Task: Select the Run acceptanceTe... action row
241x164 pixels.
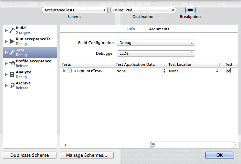Action: pos(30,41)
